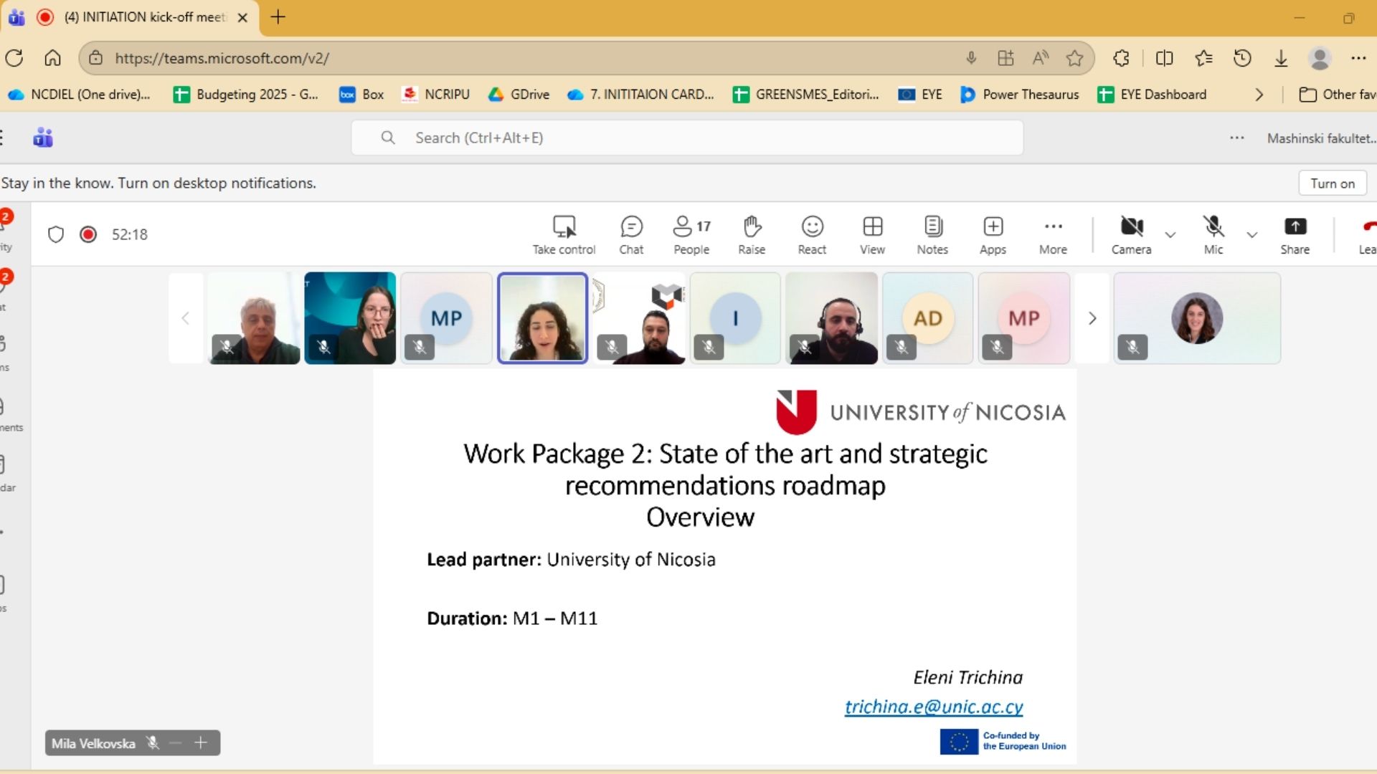Open meeting Notes

pos(932,234)
